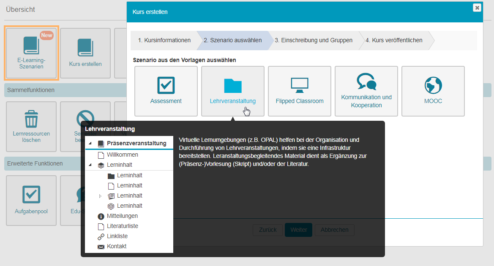Pick the Kommunikation und Kooperation chat icon
Viewport: 494px width, 266px height.
click(x=366, y=82)
